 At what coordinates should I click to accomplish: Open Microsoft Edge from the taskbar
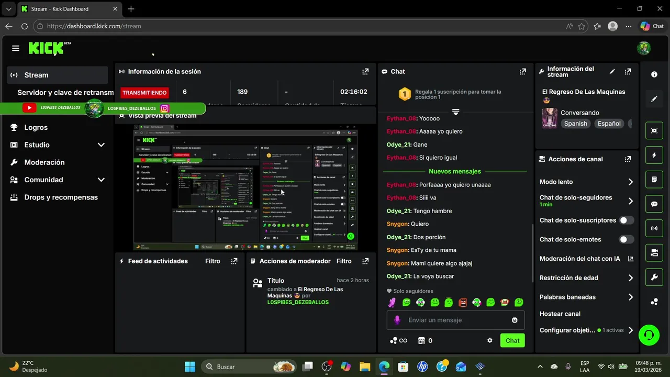pyautogui.click(x=384, y=367)
